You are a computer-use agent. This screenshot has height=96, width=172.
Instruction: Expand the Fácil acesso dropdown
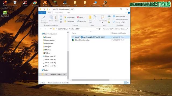click(x=95, y=19)
